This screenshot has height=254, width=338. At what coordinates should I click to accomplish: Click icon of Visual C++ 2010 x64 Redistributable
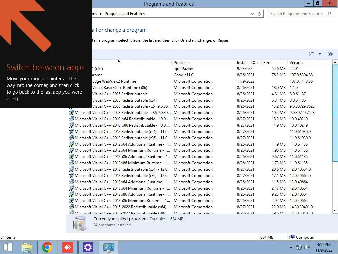click(x=71, y=119)
